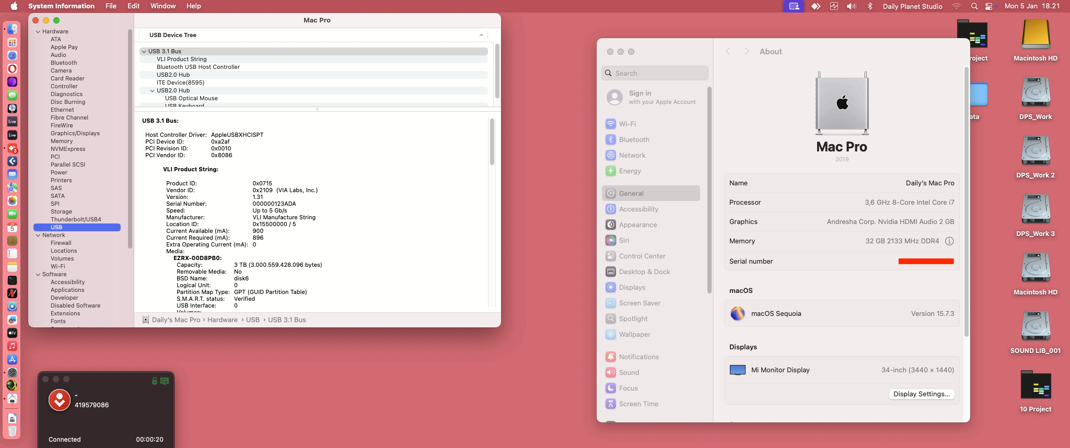Focus the System Settings Search field
The image size is (1070, 448).
[x=655, y=73]
